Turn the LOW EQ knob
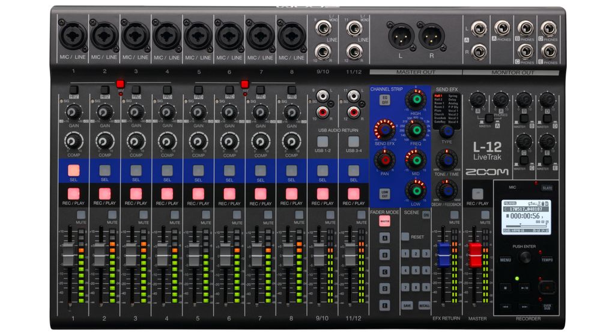 416,191
